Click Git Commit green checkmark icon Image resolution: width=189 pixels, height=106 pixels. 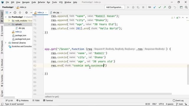click(160, 7)
